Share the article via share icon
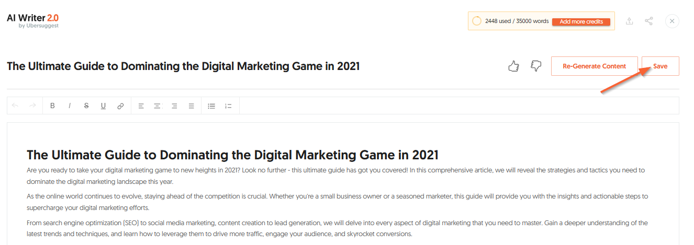This screenshot has width=694, height=245. click(x=649, y=21)
